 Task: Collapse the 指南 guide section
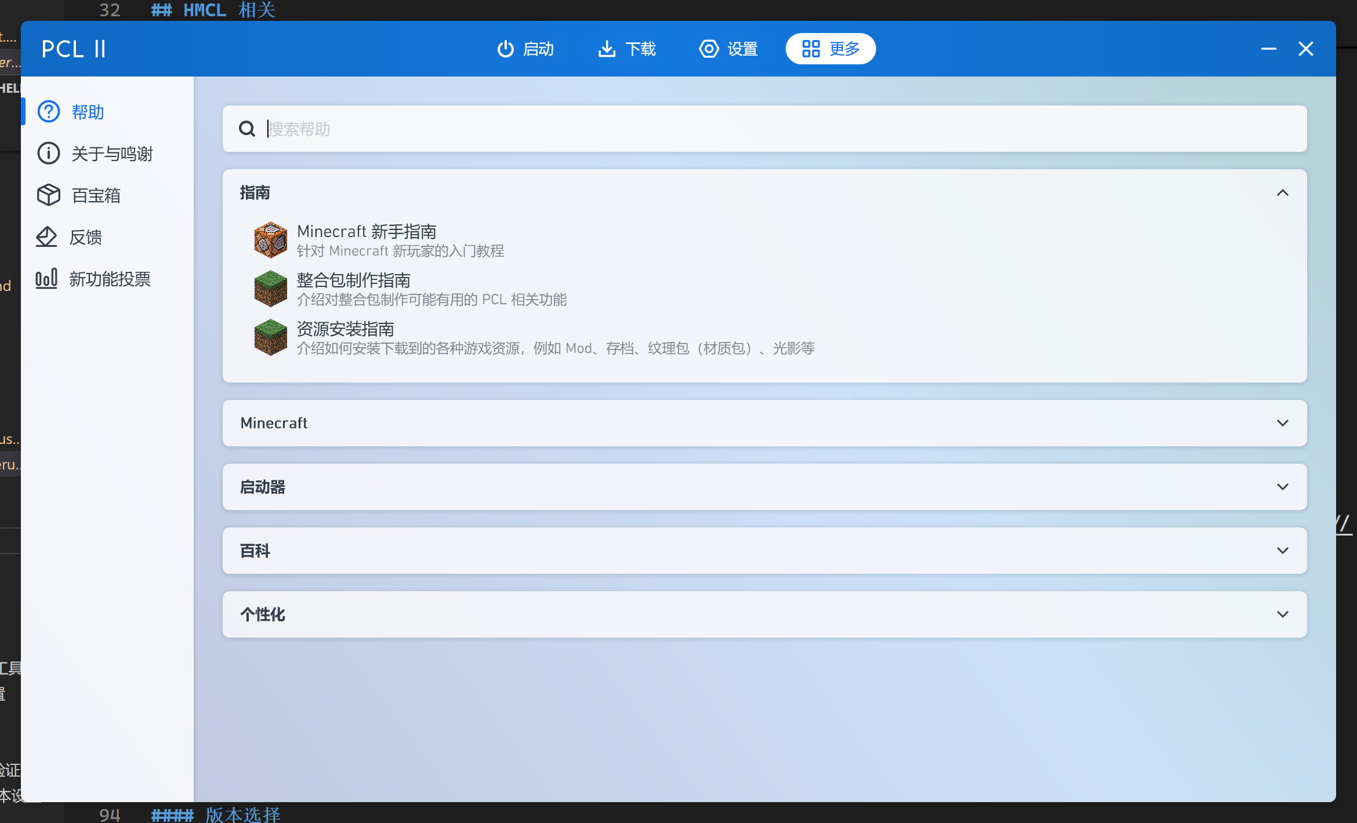pos(1282,192)
